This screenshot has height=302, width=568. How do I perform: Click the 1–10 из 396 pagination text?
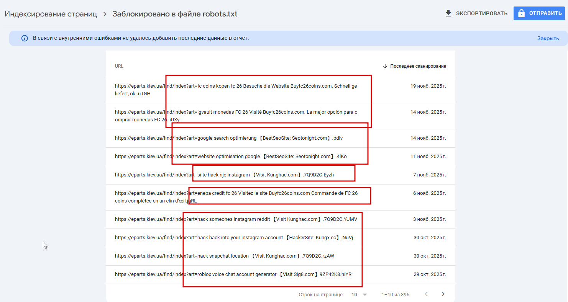click(395, 295)
